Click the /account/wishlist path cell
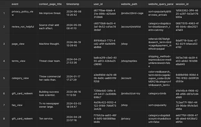Image resolution: width=201 pixels, height=127 pixels. (x=133, y=27)
